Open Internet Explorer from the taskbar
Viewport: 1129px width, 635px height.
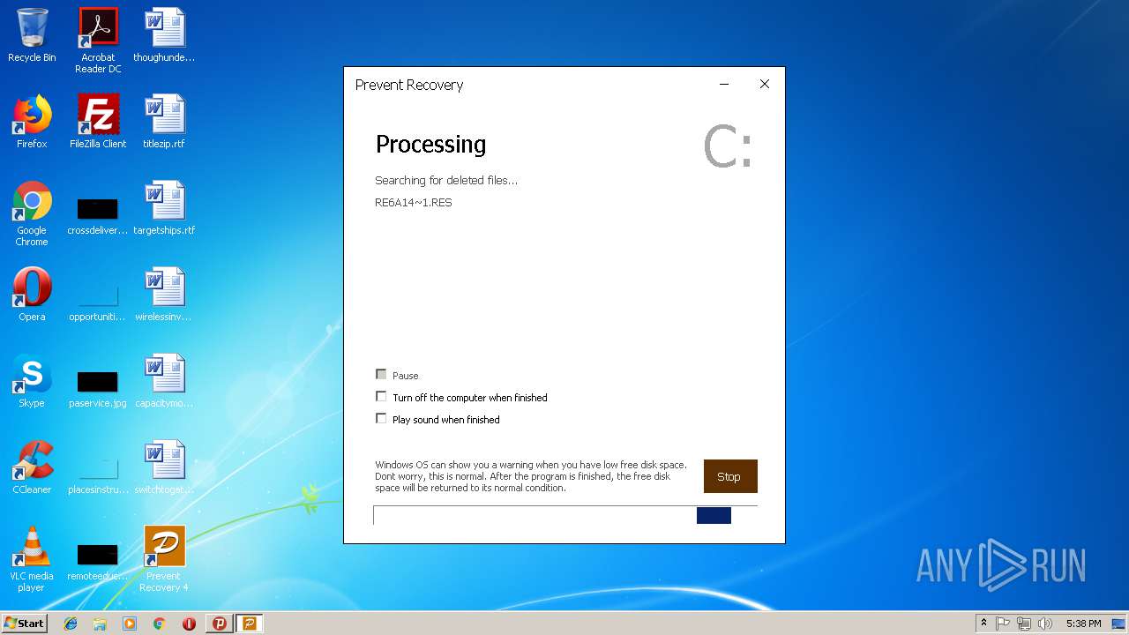71,624
